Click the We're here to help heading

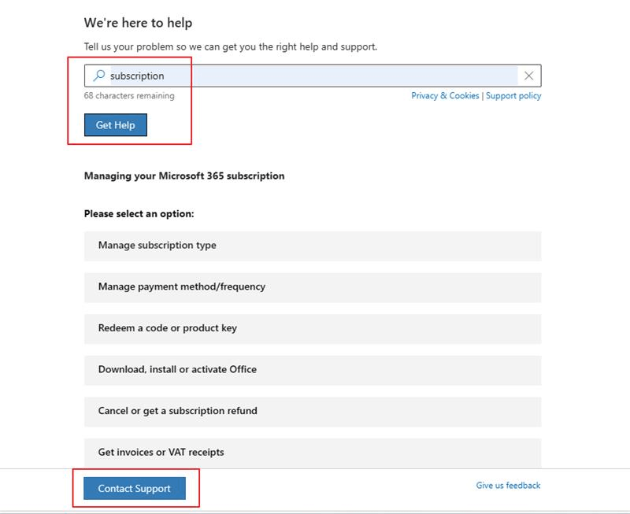138,23
